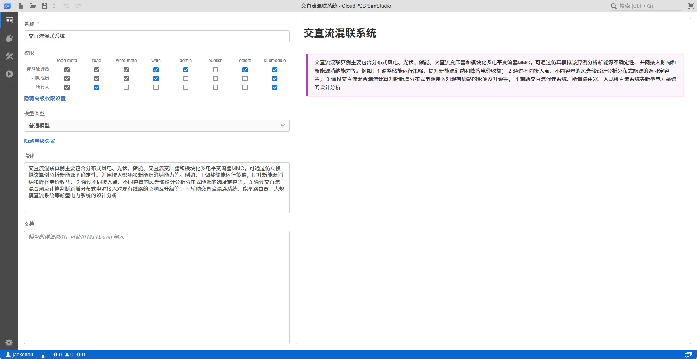Image resolution: width=697 pixels, height=359 pixels.
Task: Toggle submodule permission for 所有人
Action: pos(275,87)
